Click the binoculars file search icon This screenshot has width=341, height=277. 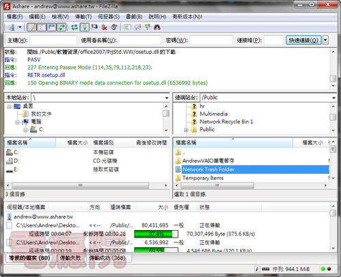157,27
